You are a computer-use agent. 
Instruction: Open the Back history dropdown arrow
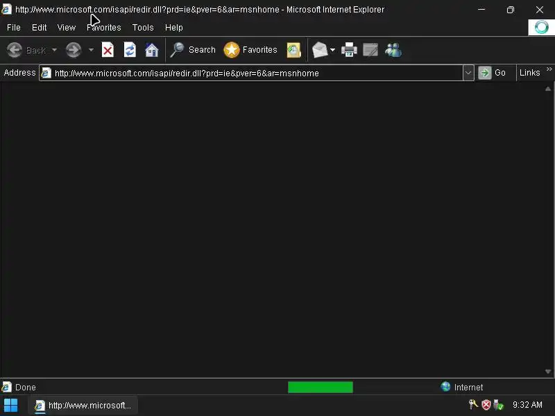tap(54, 50)
